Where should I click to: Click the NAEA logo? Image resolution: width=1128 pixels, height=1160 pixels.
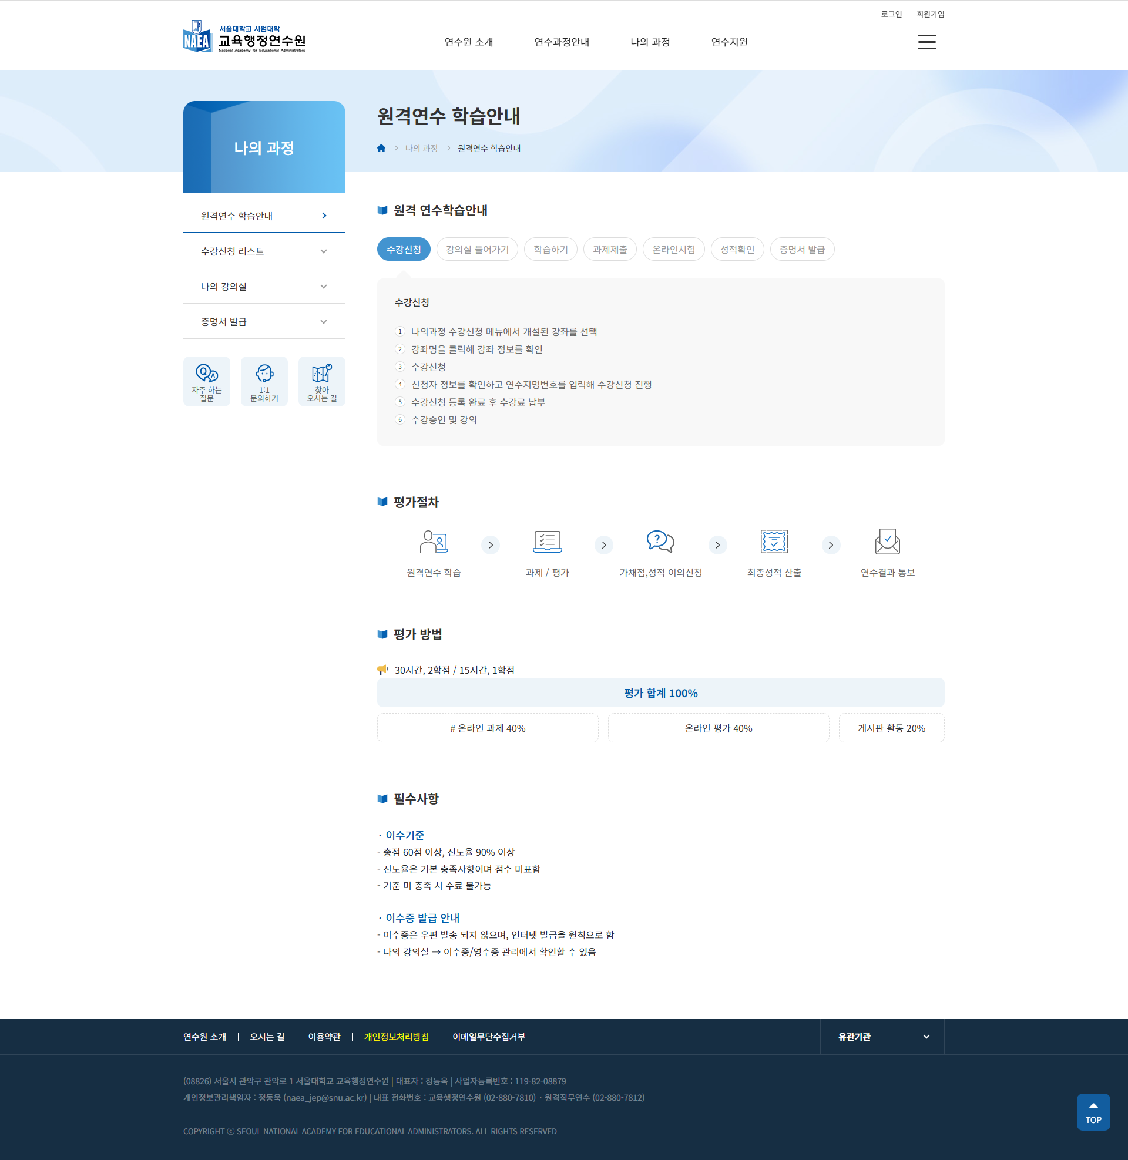[244, 37]
